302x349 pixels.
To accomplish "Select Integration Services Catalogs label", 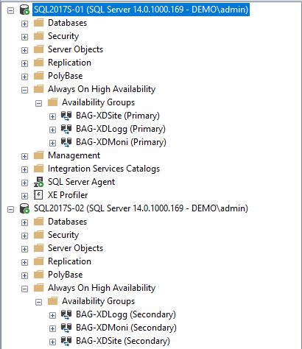I will [x=104, y=169].
